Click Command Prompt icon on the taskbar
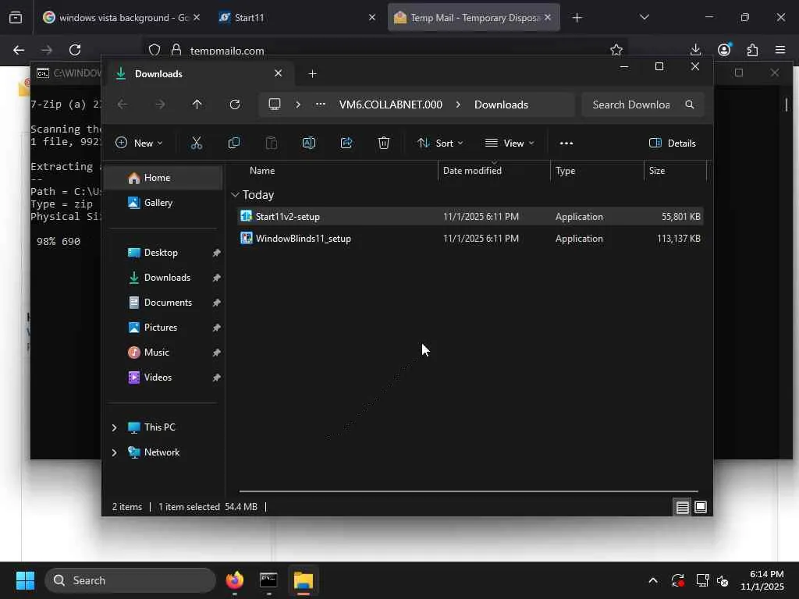The width and height of the screenshot is (799, 599). [268, 580]
